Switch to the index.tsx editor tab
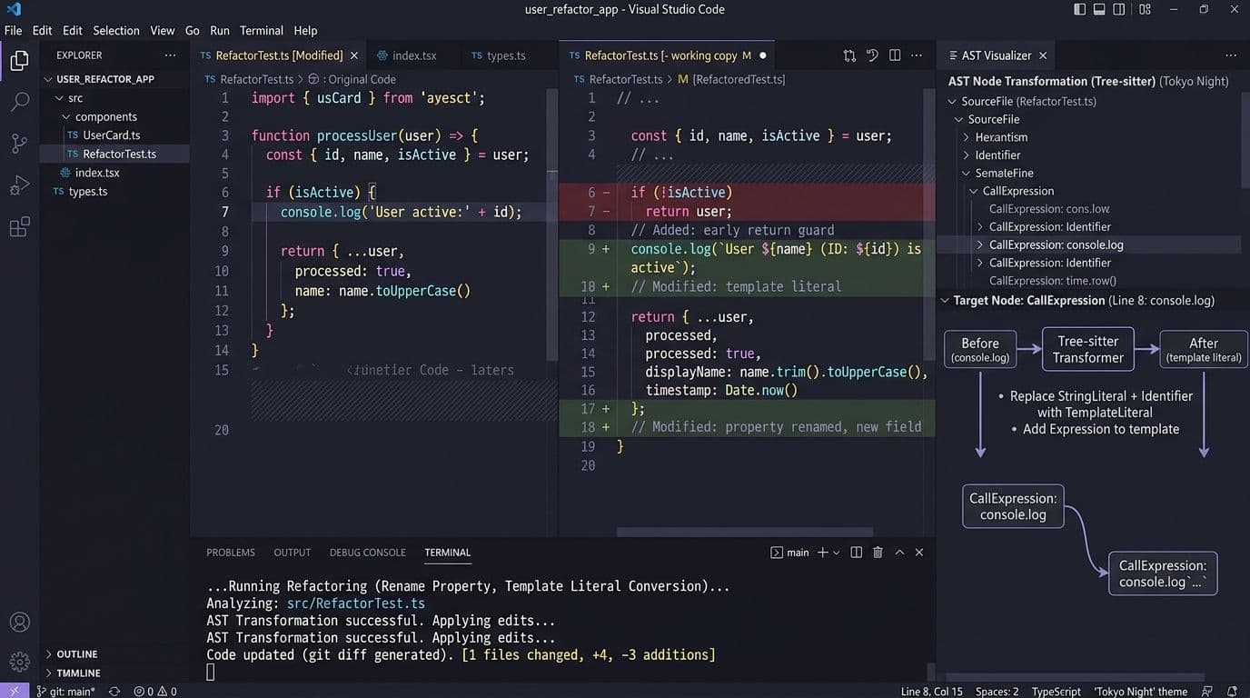1250x698 pixels. [407, 55]
